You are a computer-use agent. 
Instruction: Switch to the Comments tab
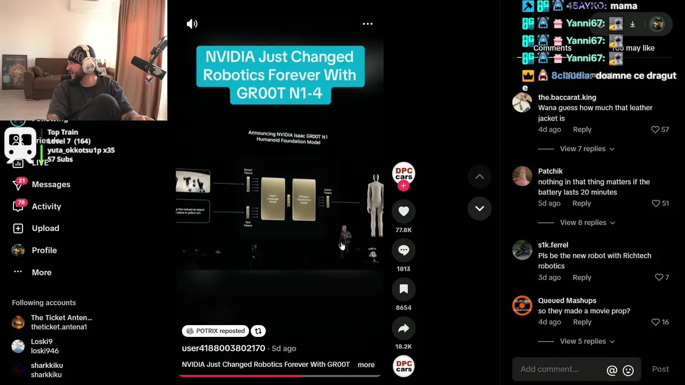pos(552,48)
